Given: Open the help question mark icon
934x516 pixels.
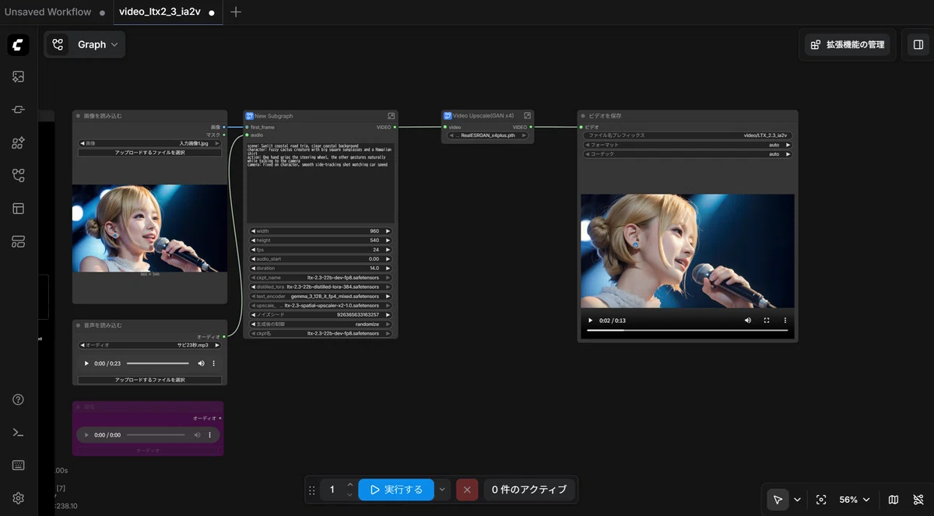Looking at the screenshot, I should pyautogui.click(x=19, y=400).
